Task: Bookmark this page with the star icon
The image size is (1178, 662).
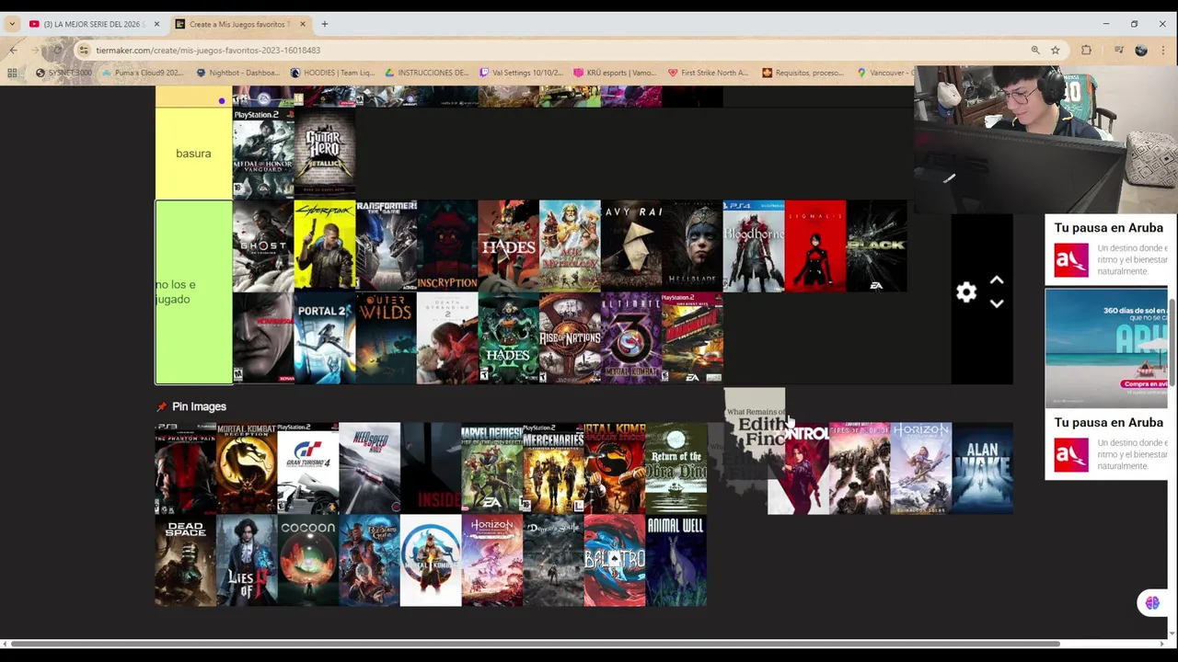Action: (x=1056, y=50)
